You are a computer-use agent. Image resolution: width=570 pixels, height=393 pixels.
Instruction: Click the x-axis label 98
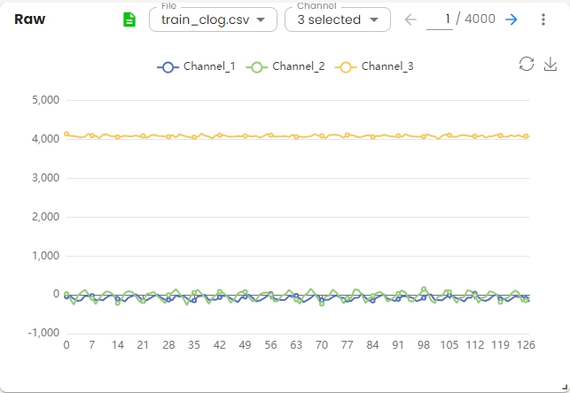(424, 344)
